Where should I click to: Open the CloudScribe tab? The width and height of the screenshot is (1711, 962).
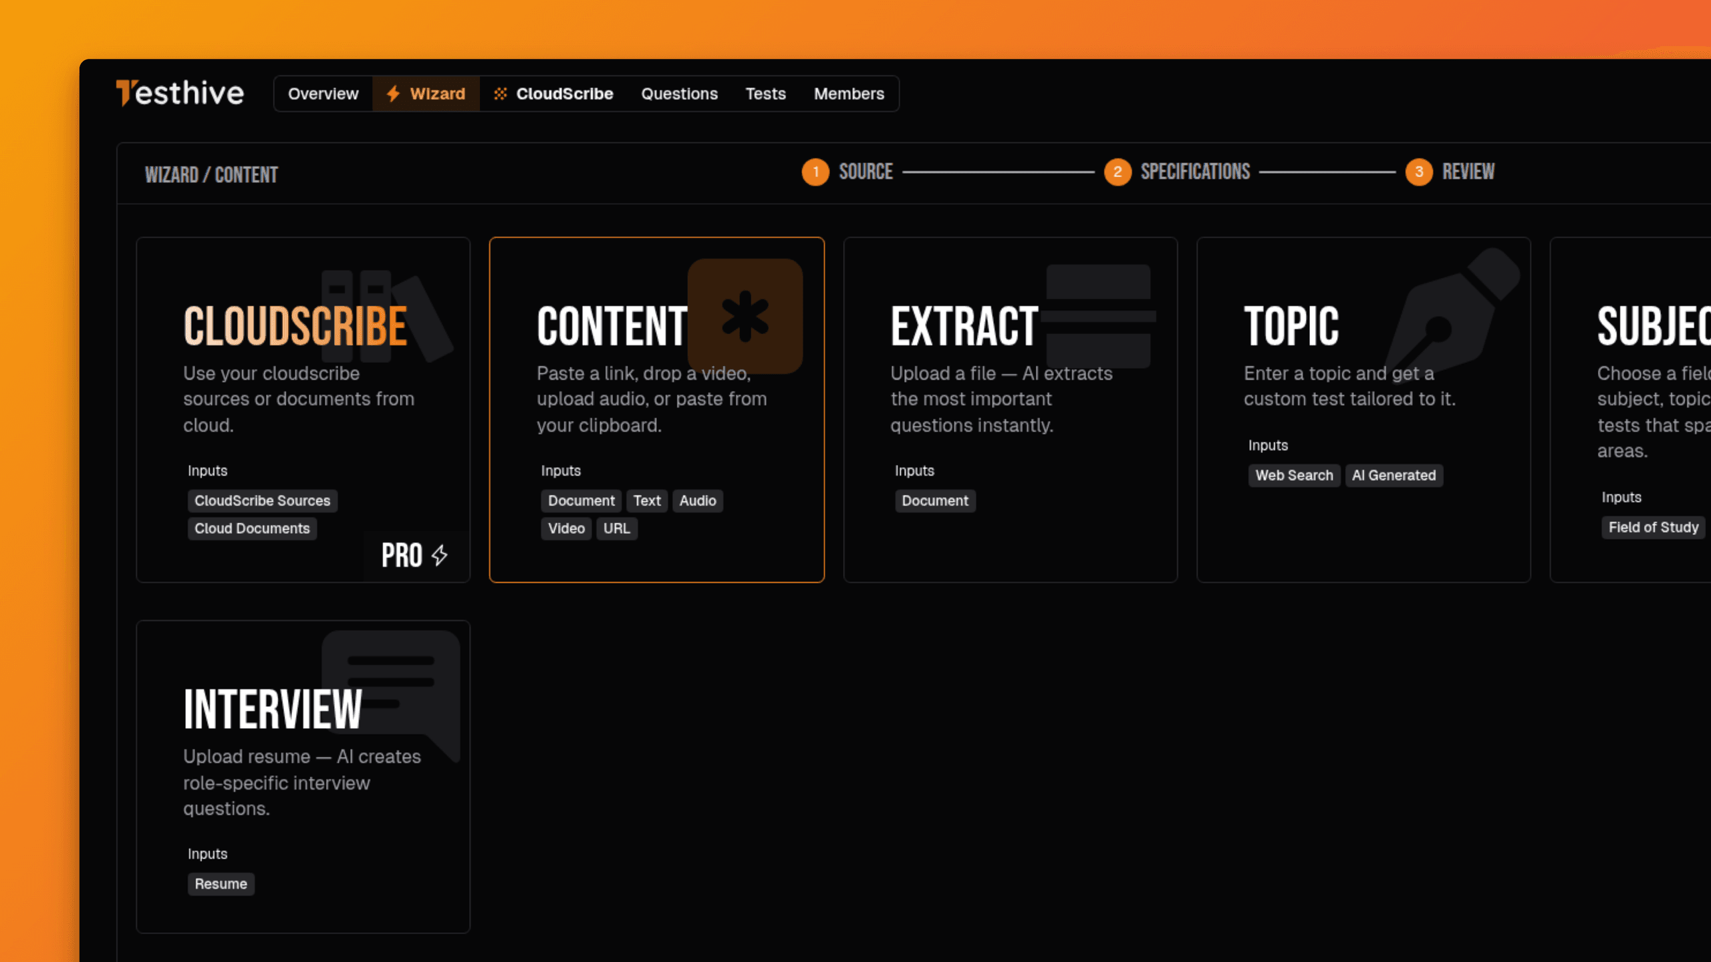coord(553,94)
